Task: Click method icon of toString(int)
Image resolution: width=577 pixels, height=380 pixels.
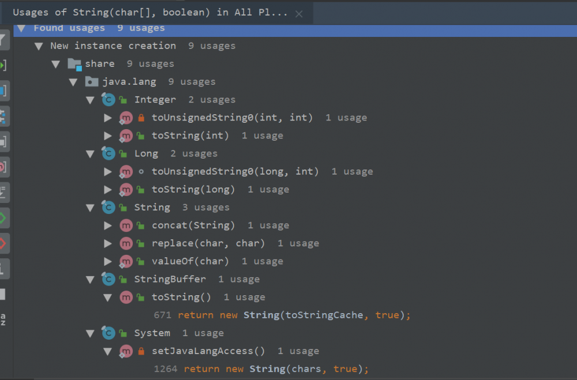Action: (126, 136)
